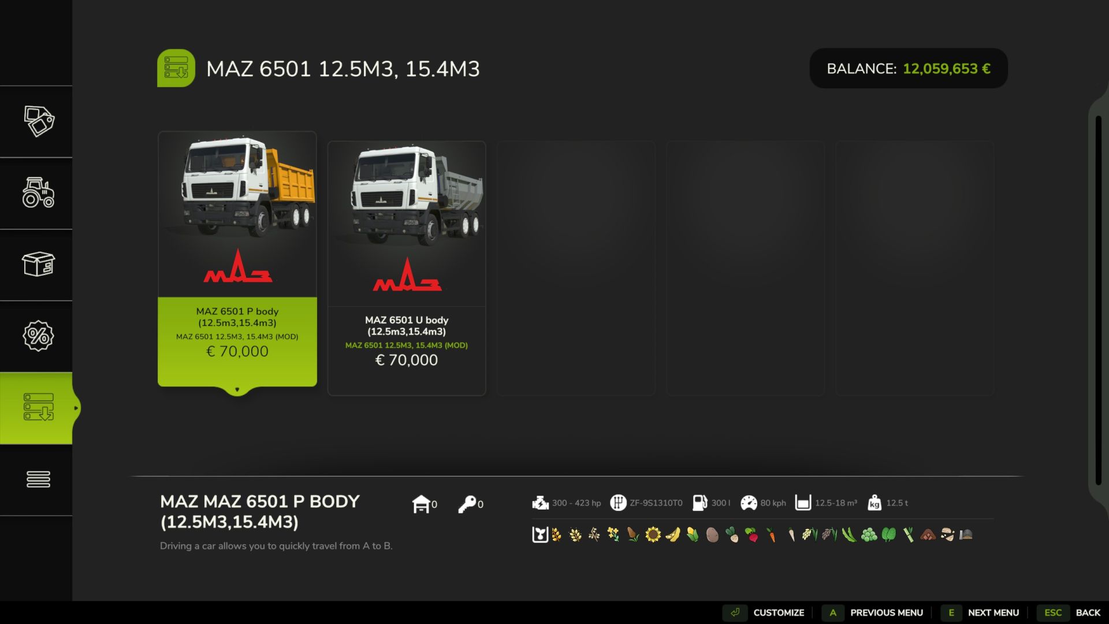Open the hamburger list menu icon

(x=38, y=479)
